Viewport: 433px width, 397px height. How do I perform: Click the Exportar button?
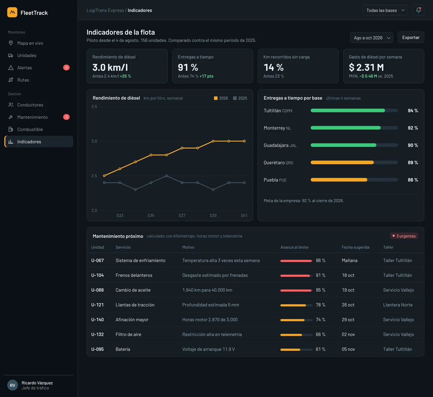click(411, 37)
